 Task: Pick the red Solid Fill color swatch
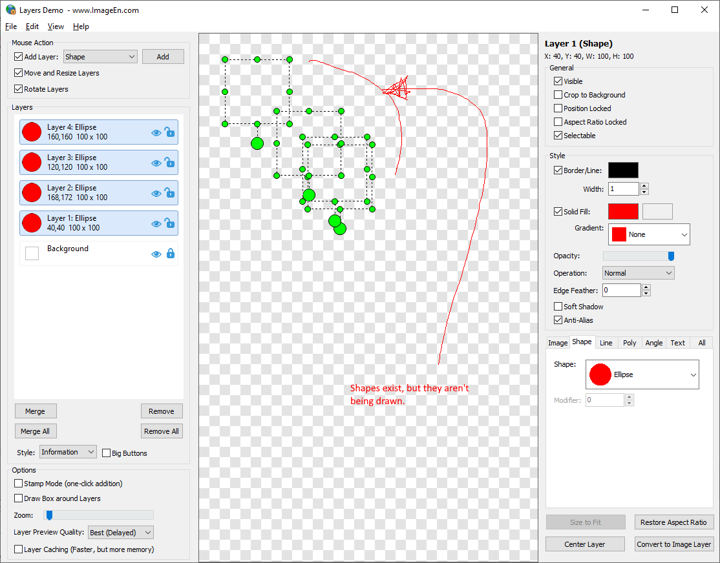tap(623, 212)
